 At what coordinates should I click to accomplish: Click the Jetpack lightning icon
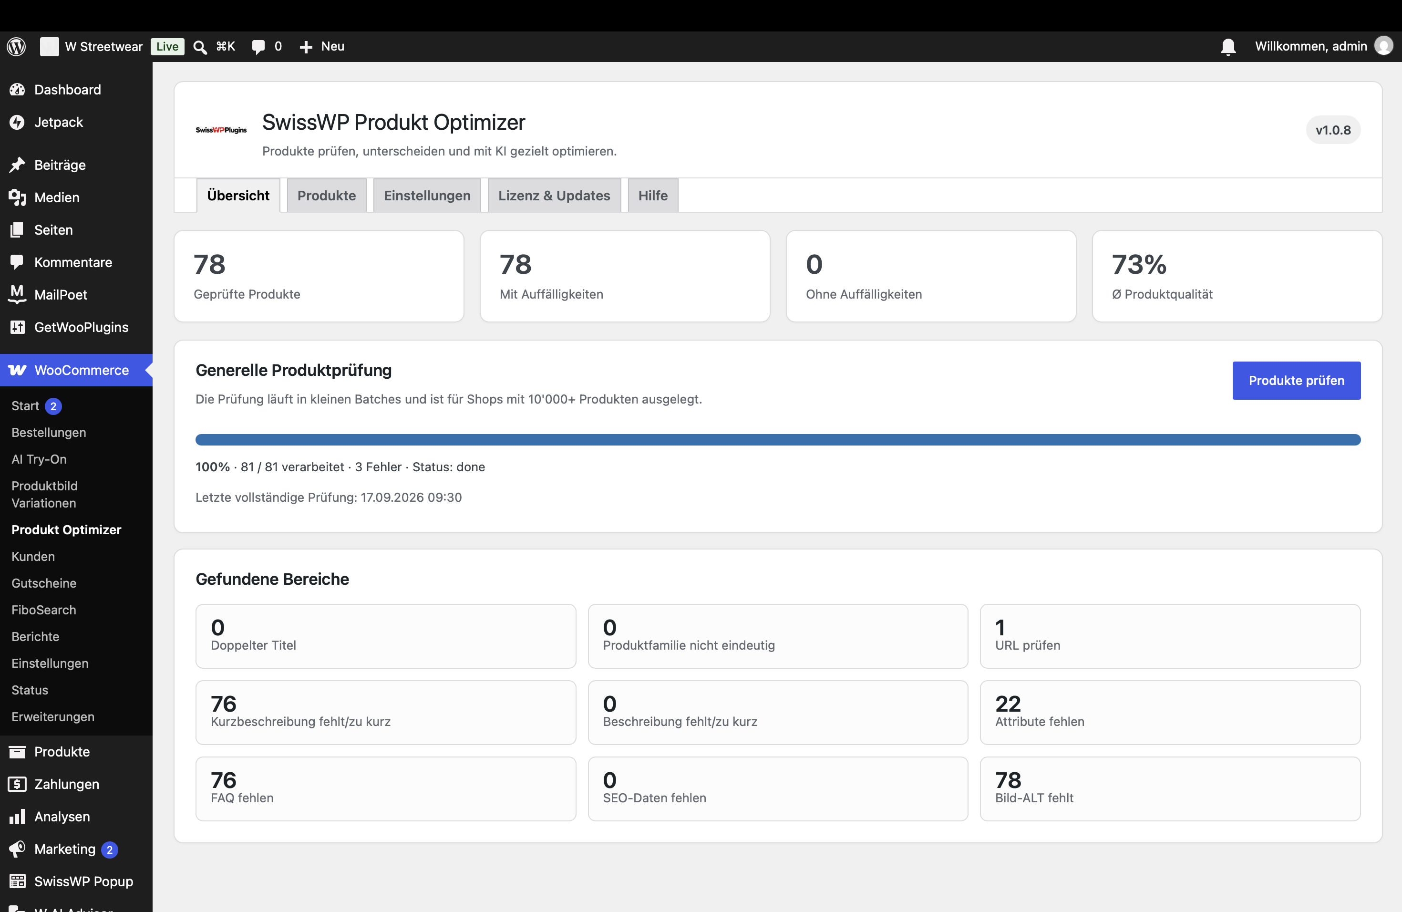pos(17,122)
